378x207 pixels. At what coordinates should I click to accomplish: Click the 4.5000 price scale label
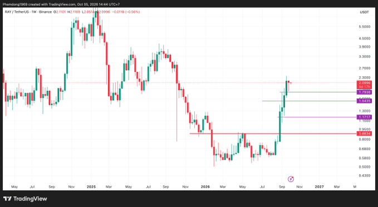tap(364, 38)
